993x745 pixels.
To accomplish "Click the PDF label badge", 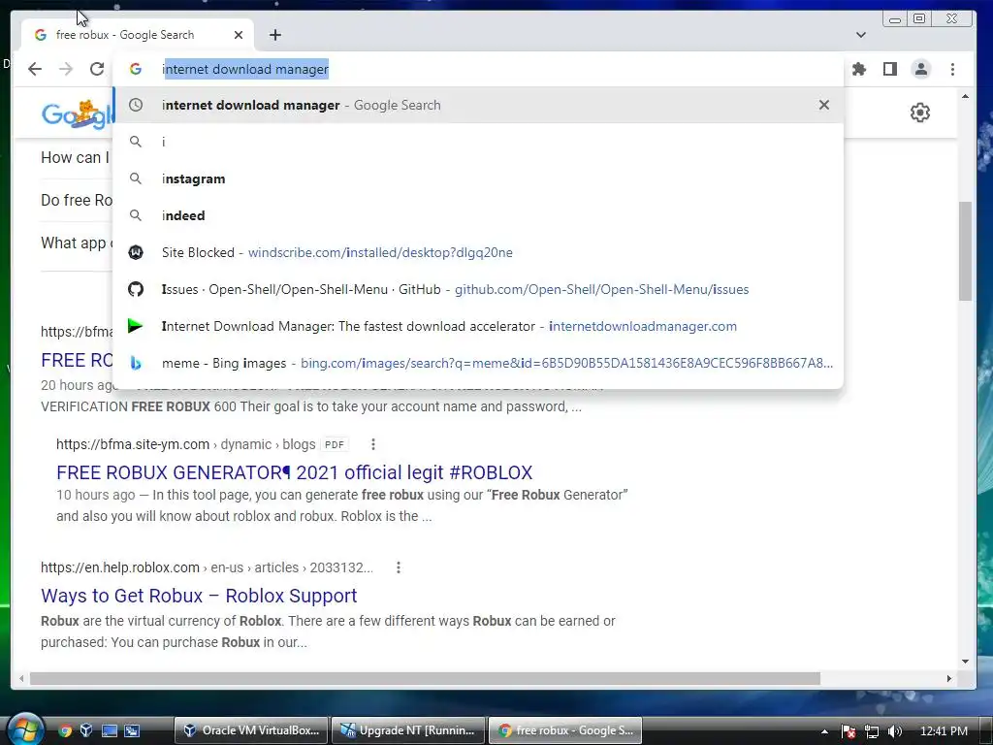I will (x=335, y=444).
